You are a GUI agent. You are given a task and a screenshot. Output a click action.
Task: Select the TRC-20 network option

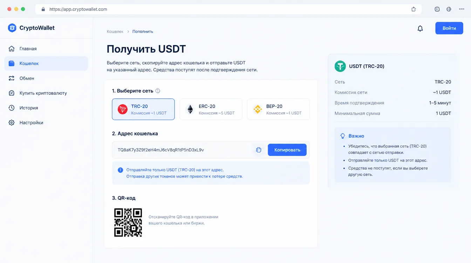[x=143, y=109]
